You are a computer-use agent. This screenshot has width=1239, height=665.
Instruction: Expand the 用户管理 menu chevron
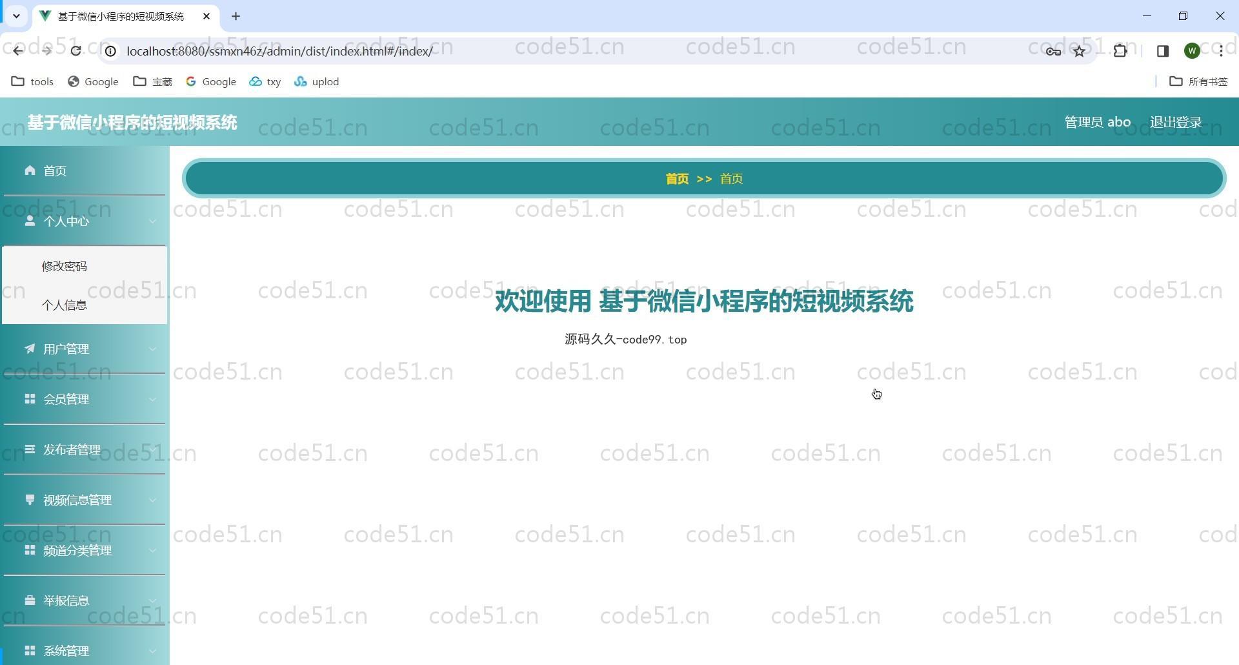pos(152,349)
